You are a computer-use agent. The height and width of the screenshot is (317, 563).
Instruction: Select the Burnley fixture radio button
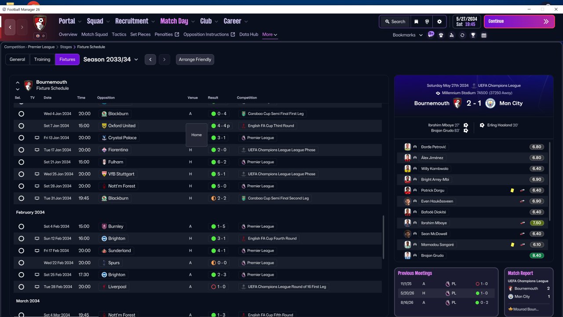21,226
